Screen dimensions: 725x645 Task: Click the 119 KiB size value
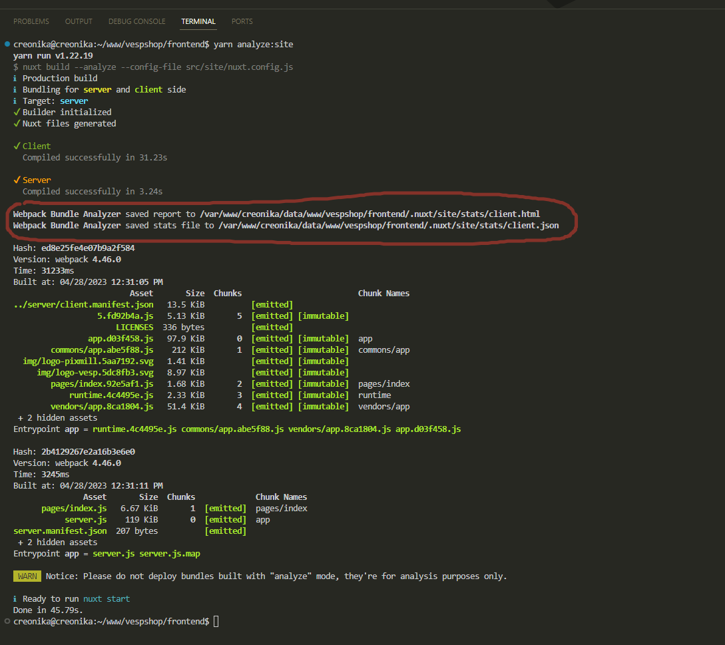pyautogui.click(x=142, y=520)
